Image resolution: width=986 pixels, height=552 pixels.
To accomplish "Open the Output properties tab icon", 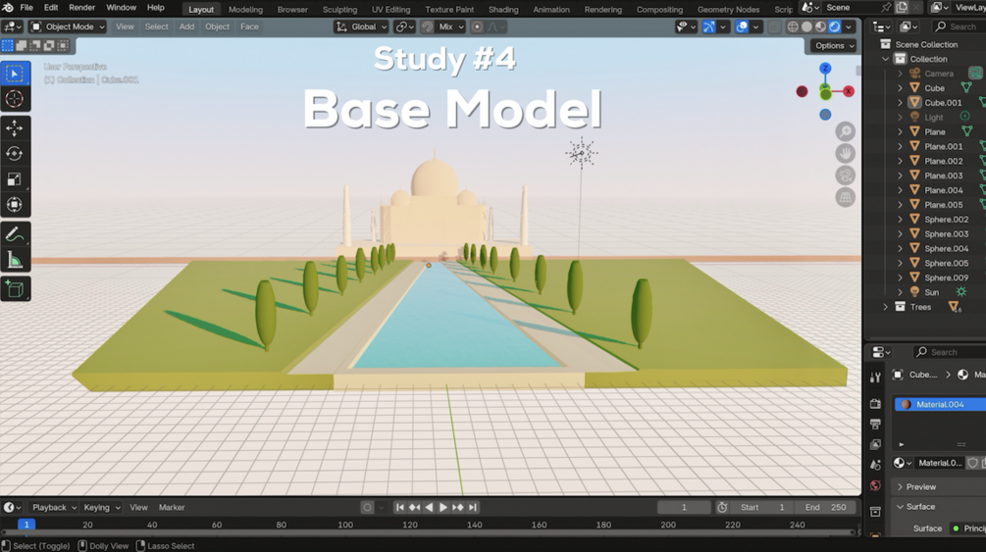I will [x=875, y=425].
